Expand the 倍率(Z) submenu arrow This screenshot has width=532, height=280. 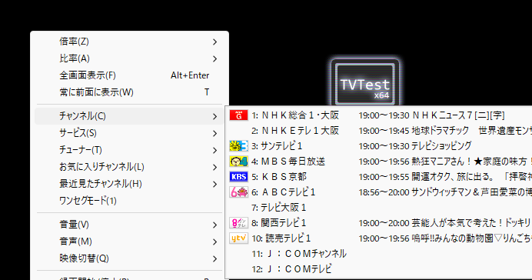point(214,42)
